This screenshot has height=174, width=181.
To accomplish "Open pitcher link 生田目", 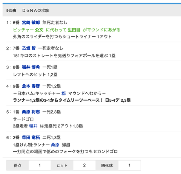I will [x=74, y=30].
